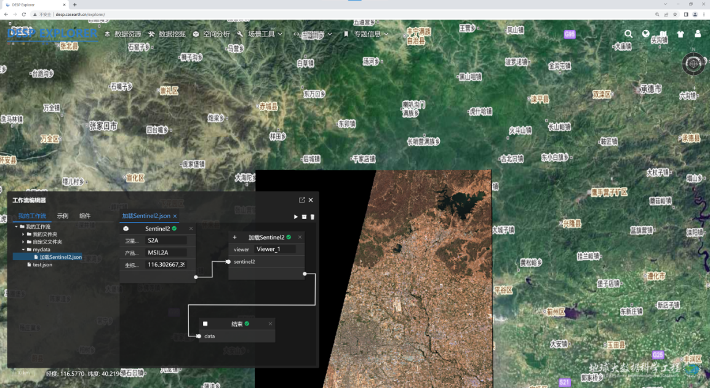Switch to the 示例 tab

click(63, 216)
